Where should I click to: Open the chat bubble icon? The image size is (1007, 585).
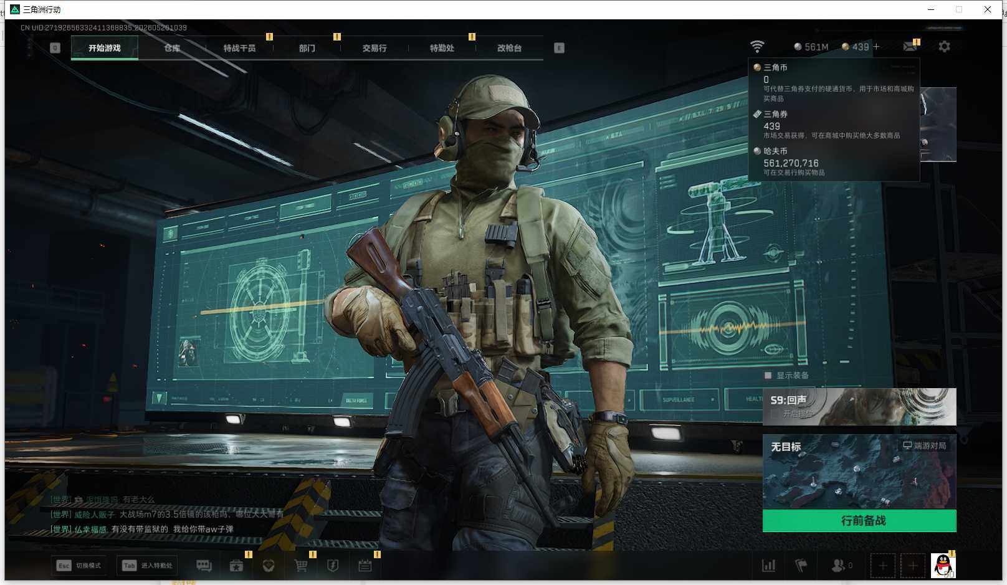click(x=204, y=566)
